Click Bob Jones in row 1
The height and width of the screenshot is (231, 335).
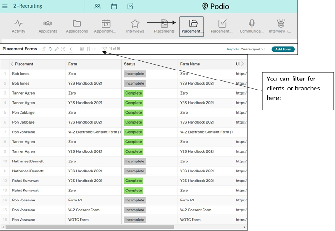pos(20,74)
